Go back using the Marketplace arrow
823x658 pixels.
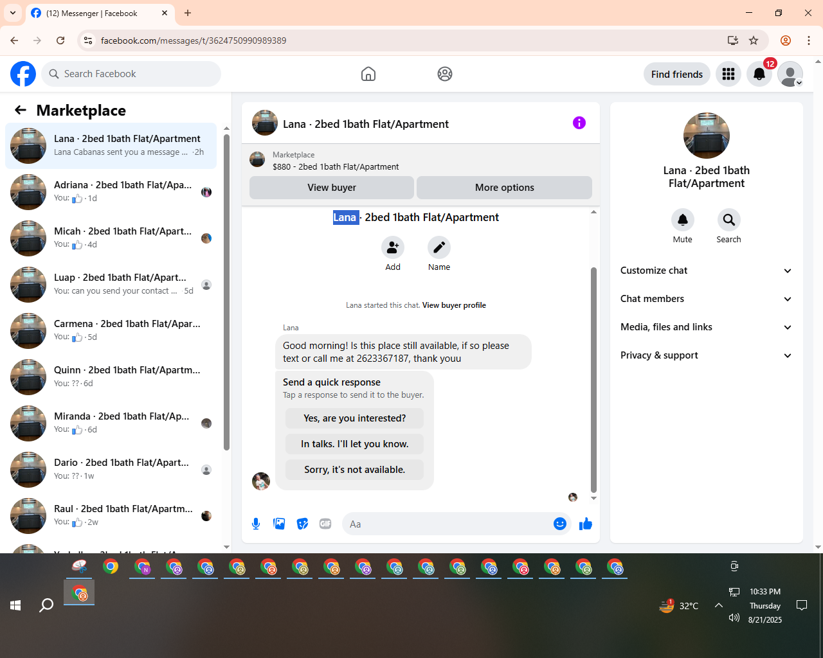tap(21, 110)
